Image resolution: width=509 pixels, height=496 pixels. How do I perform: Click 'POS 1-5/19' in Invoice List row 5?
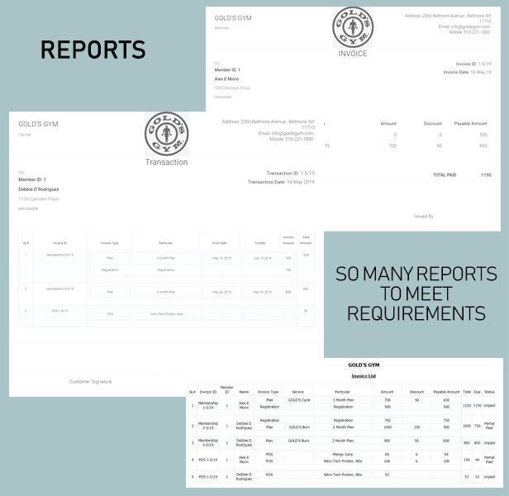[207, 477]
